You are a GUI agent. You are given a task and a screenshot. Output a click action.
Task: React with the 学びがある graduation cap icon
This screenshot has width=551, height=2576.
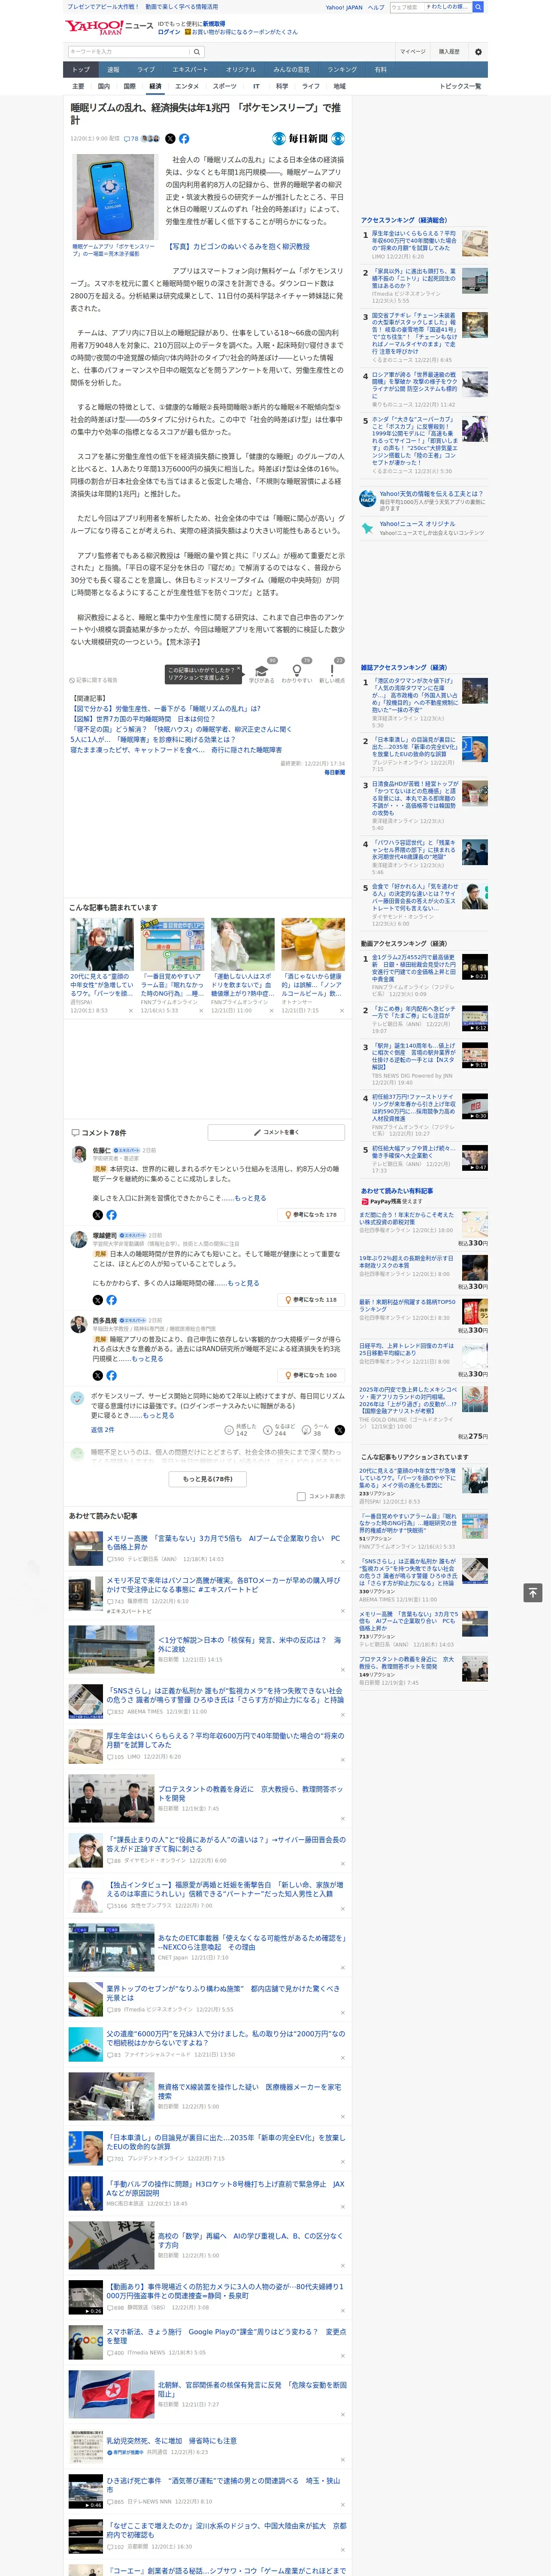click(262, 672)
